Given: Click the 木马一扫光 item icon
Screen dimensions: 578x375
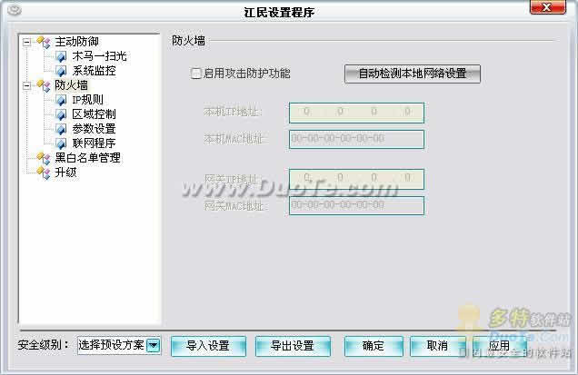Looking at the screenshot, I should pos(61,56).
